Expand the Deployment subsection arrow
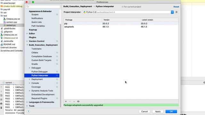The width and height of the screenshot is (205, 115). [30, 79]
